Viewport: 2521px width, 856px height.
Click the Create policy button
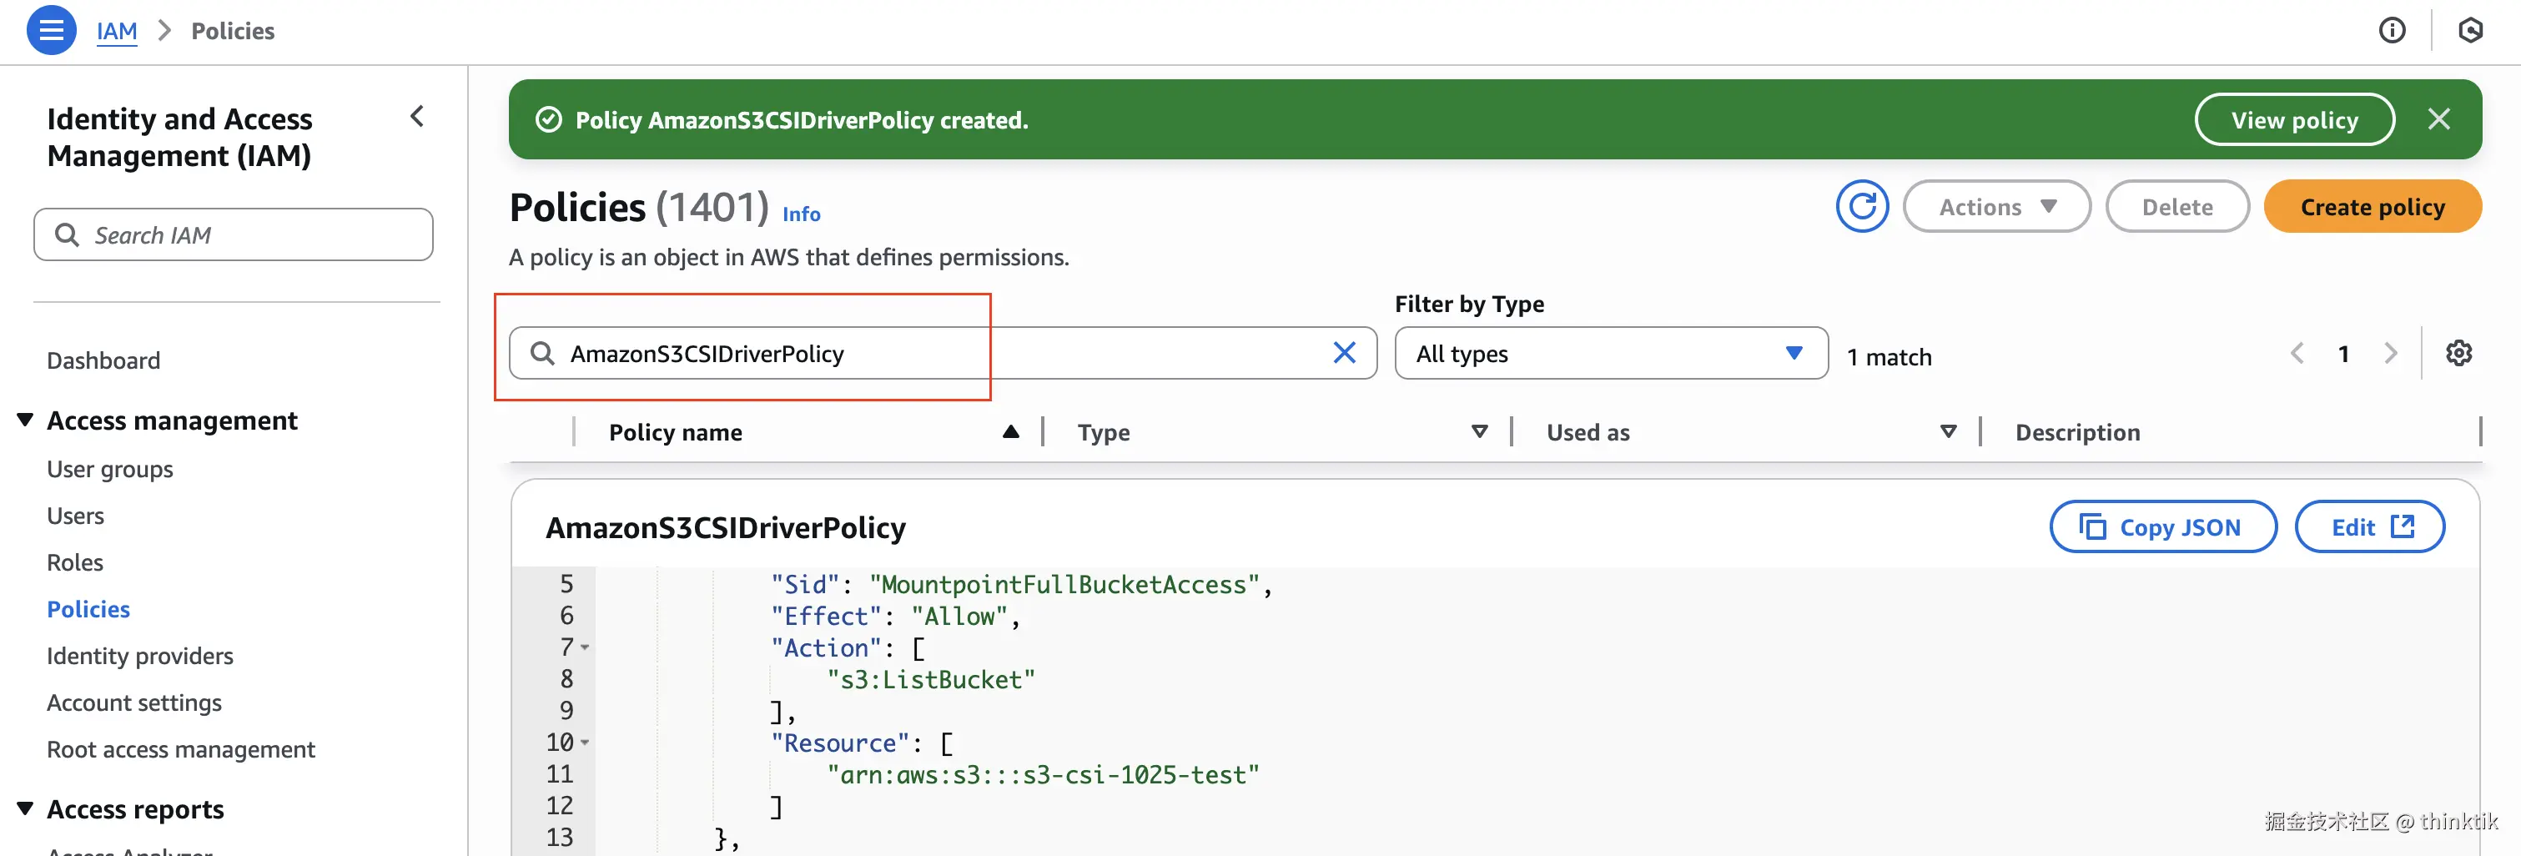coord(2372,206)
